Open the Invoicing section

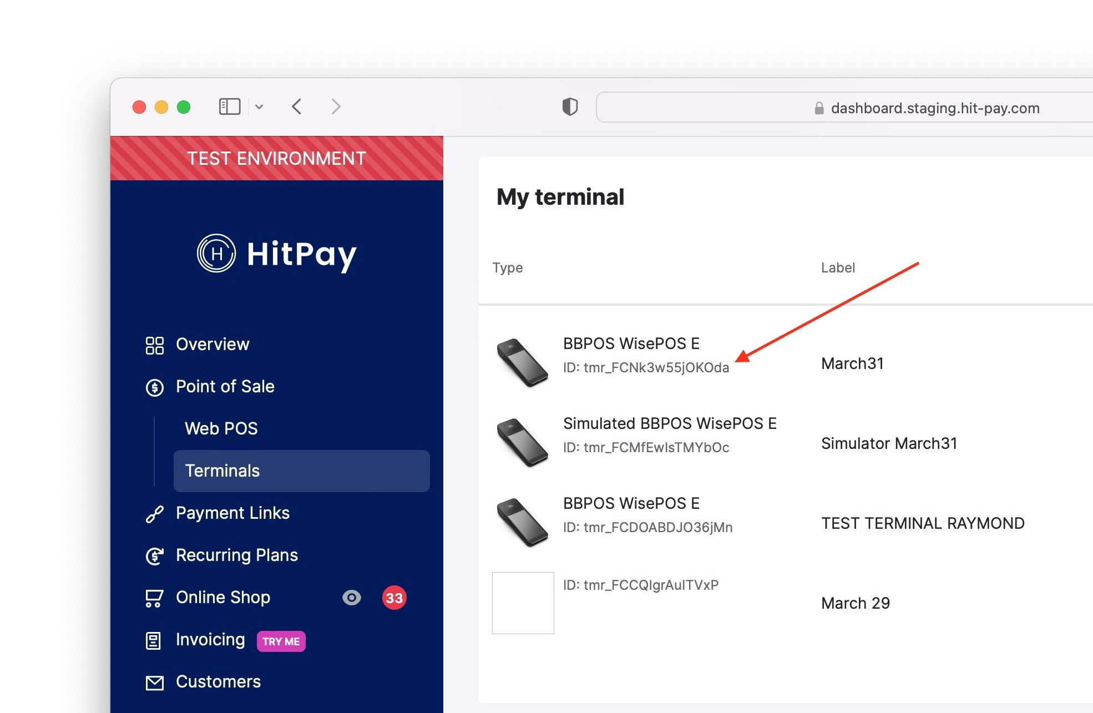point(210,640)
